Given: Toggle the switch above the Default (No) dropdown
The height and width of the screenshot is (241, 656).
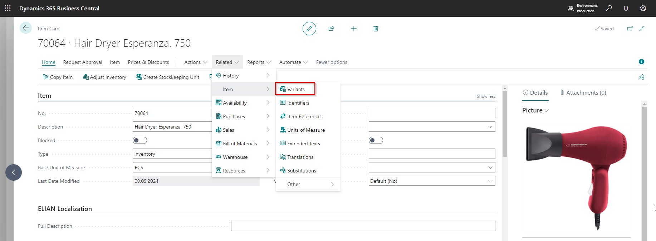Looking at the screenshot, I should 376,140.
